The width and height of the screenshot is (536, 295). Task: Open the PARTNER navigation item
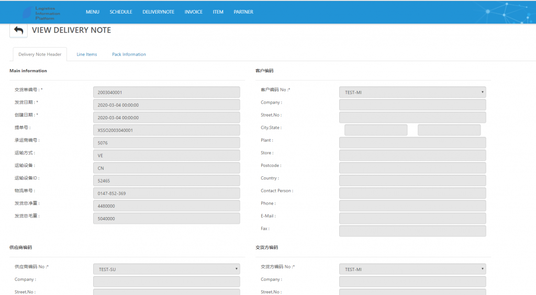[243, 12]
